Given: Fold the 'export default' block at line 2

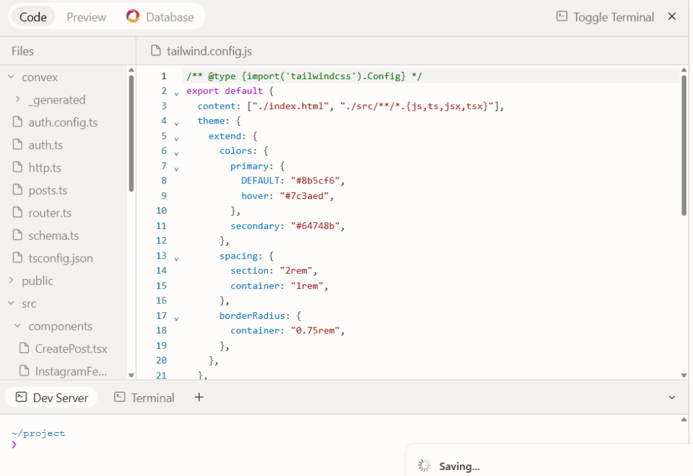Looking at the screenshot, I should 176,93.
